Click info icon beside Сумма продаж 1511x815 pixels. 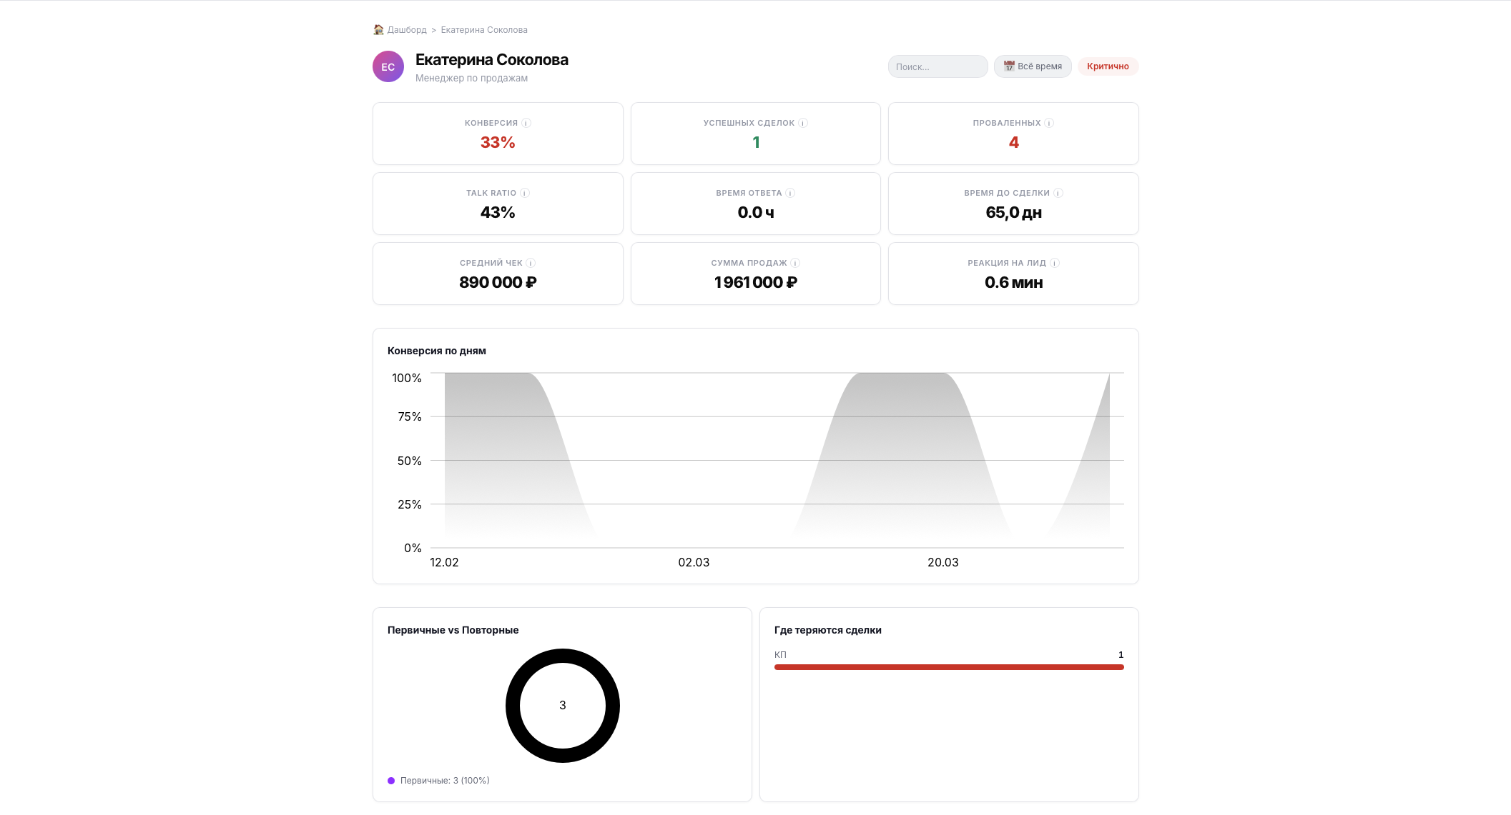(x=795, y=263)
